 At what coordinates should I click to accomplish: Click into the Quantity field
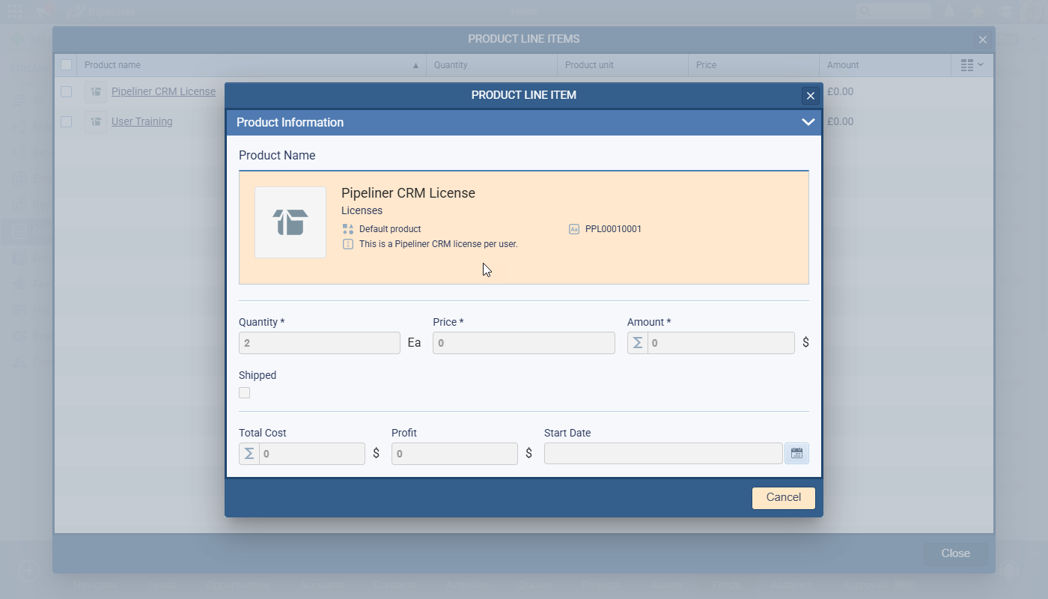[x=320, y=343]
